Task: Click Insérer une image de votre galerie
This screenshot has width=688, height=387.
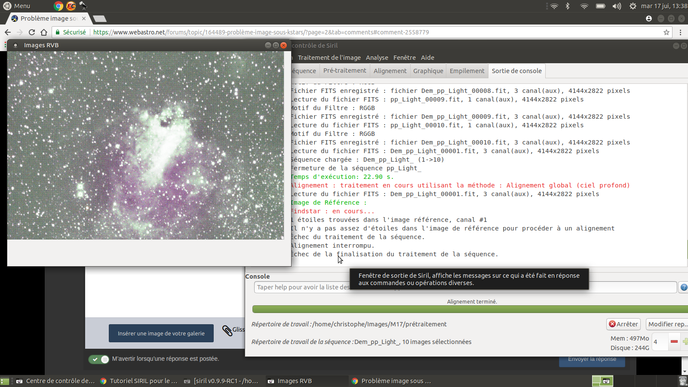Action: (x=161, y=333)
